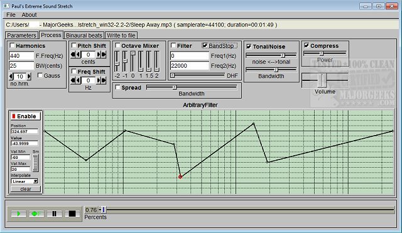Click the Vol.Min field showing -60
The height and width of the screenshot is (233, 402).
click(21, 158)
